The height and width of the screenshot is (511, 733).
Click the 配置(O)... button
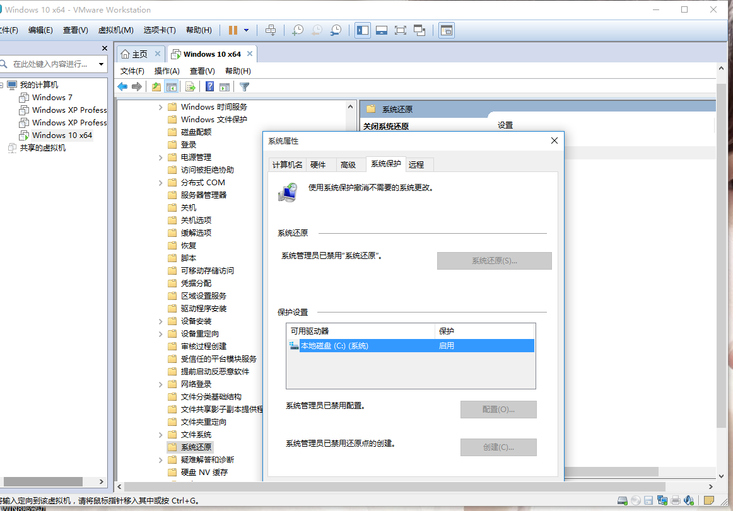point(498,410)
